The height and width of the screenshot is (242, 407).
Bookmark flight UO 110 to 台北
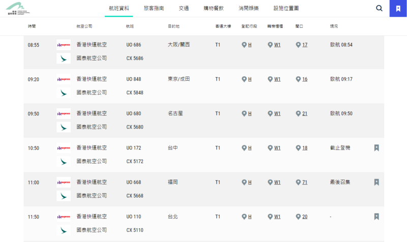376,217
